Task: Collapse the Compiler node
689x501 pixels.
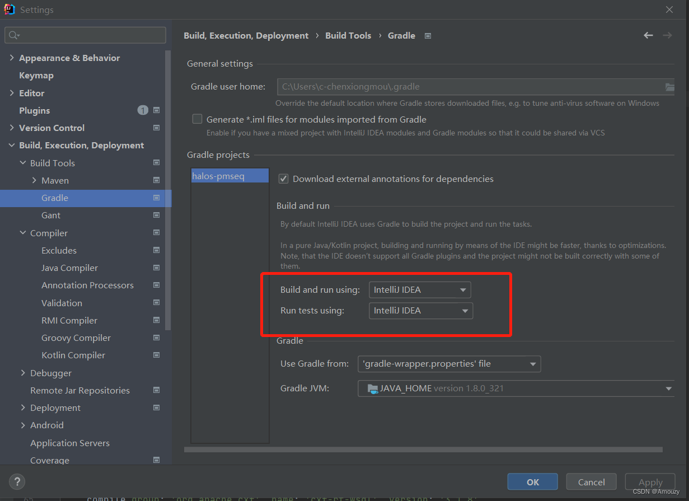Action: click(23, 233)
